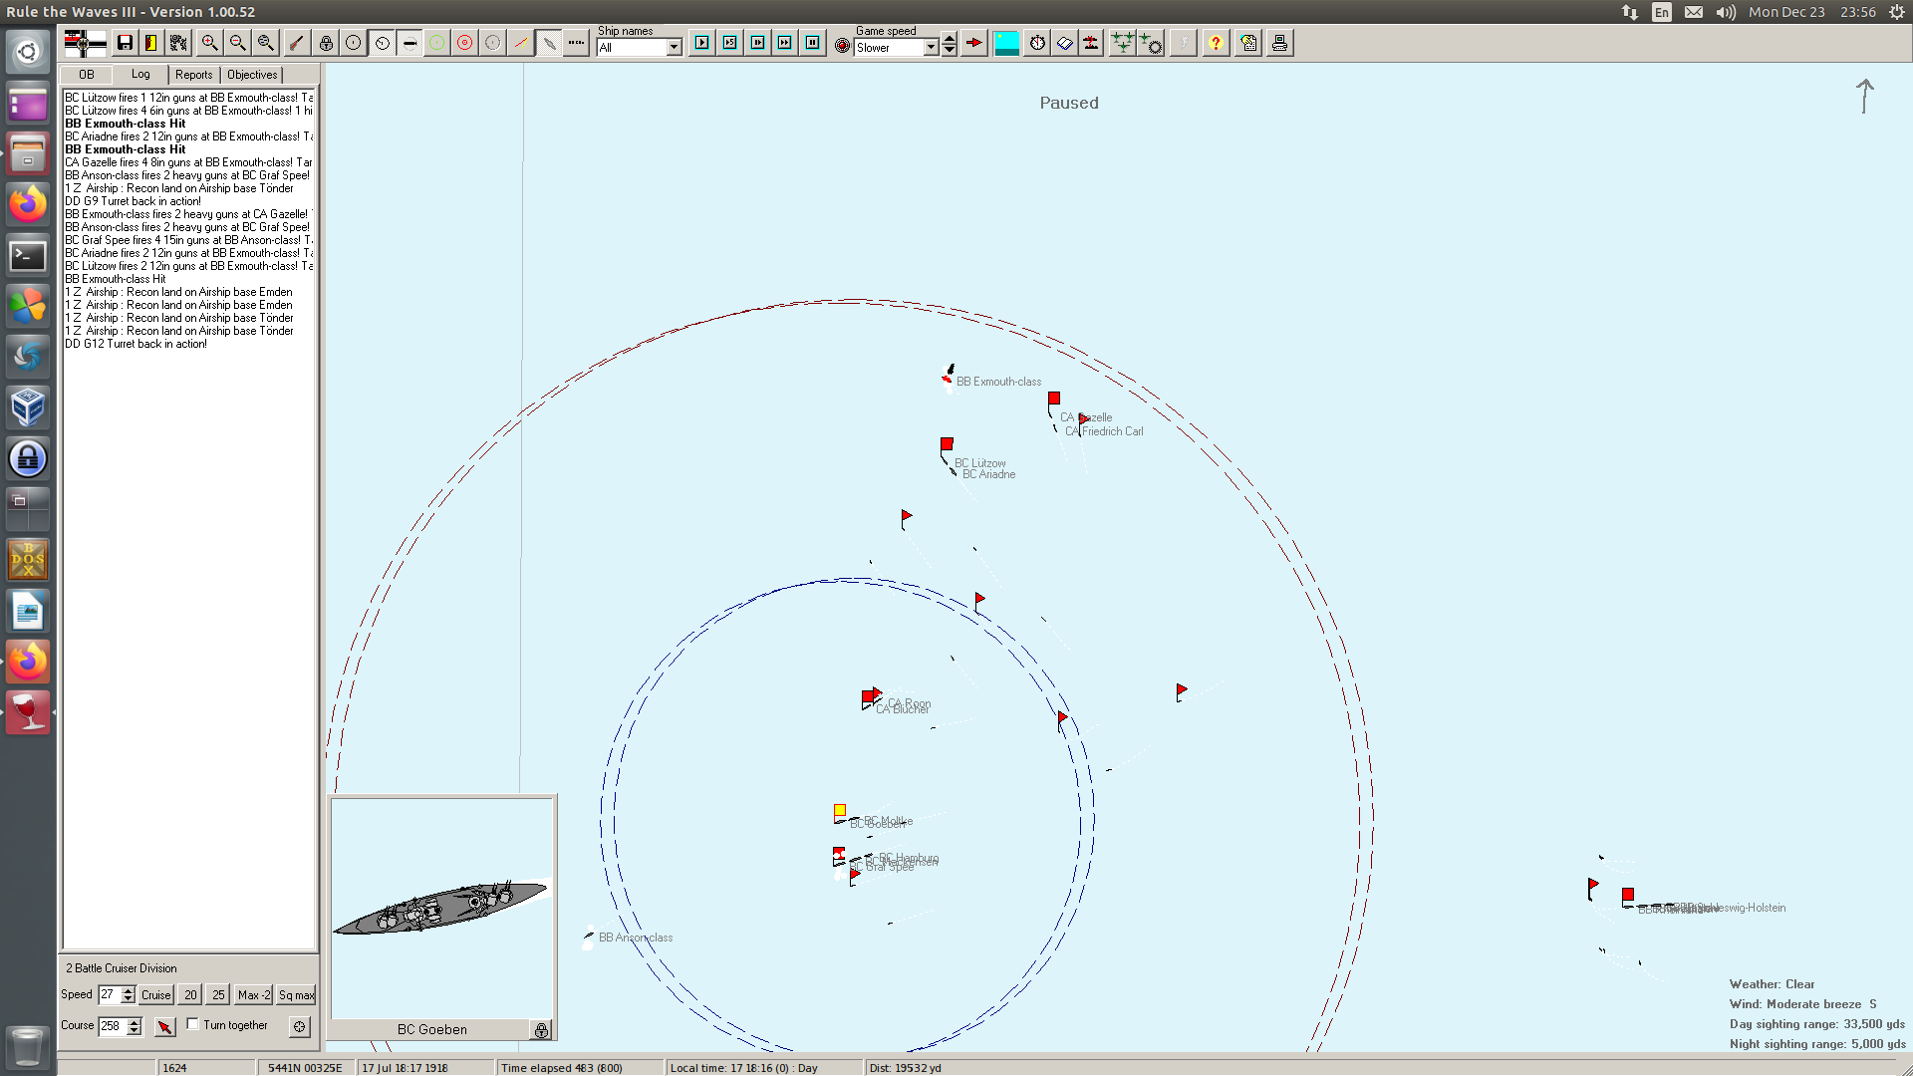Set speed with Sq max button

coord(296,994)
